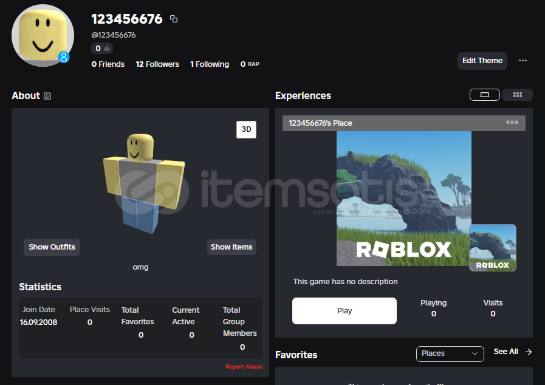This screenshot has height=385, width=545.
Task: Edit the About section pencil icon
Action: [47, 96]
